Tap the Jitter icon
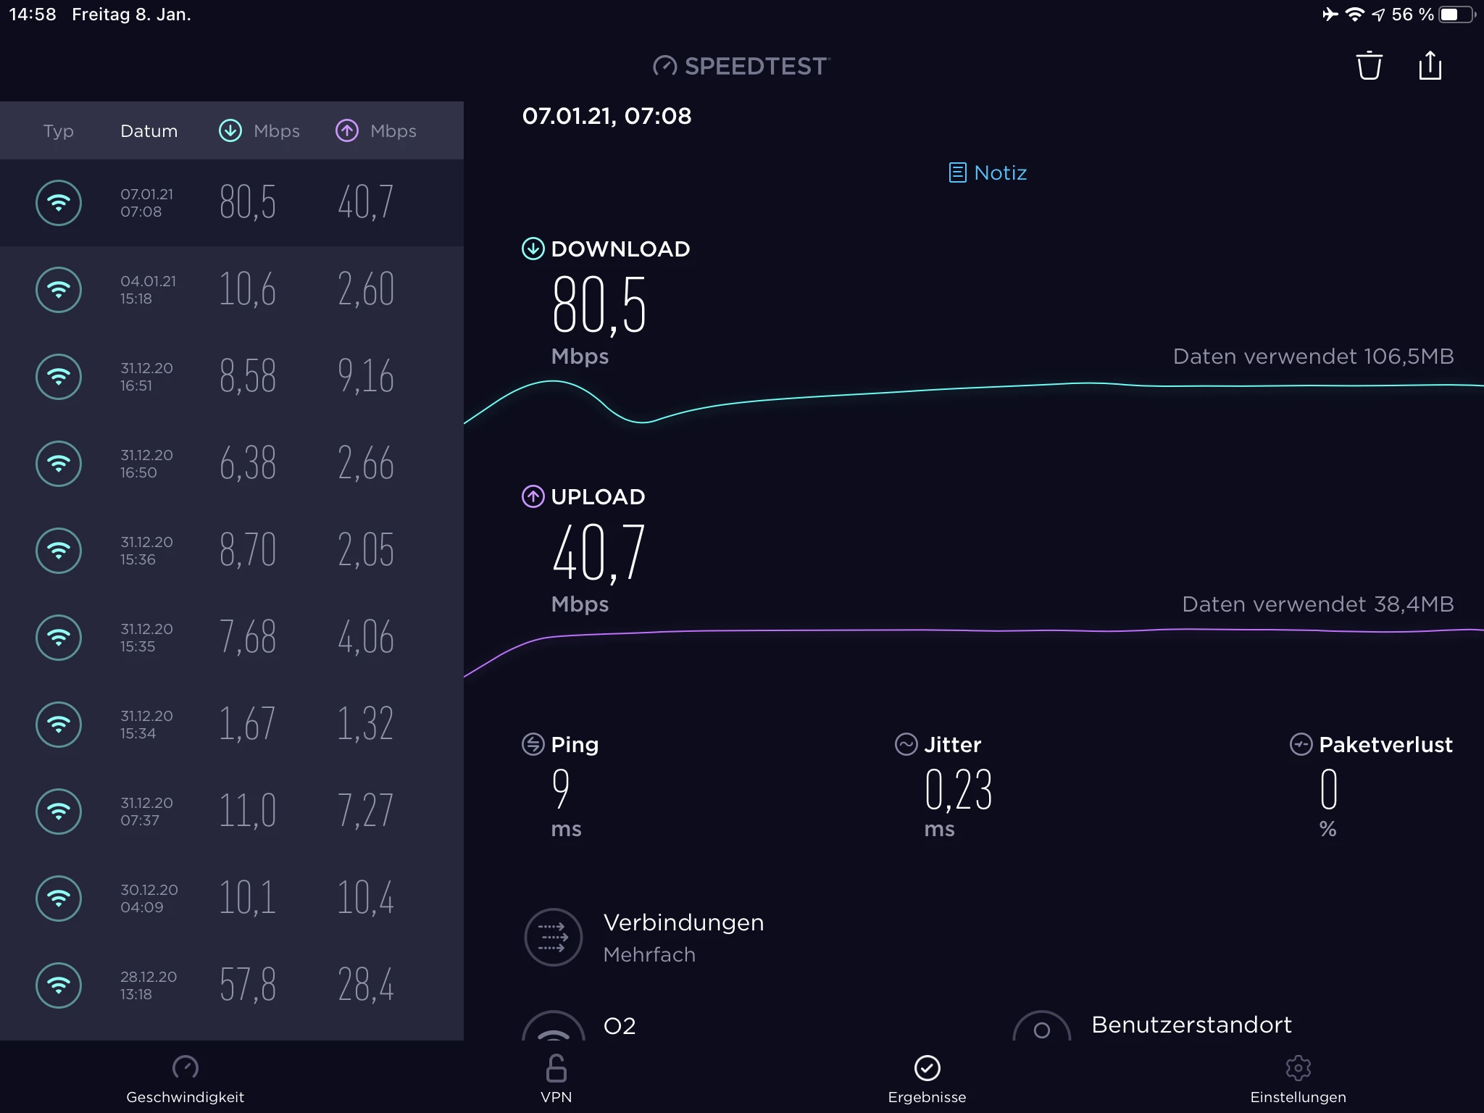 (906, 744)
